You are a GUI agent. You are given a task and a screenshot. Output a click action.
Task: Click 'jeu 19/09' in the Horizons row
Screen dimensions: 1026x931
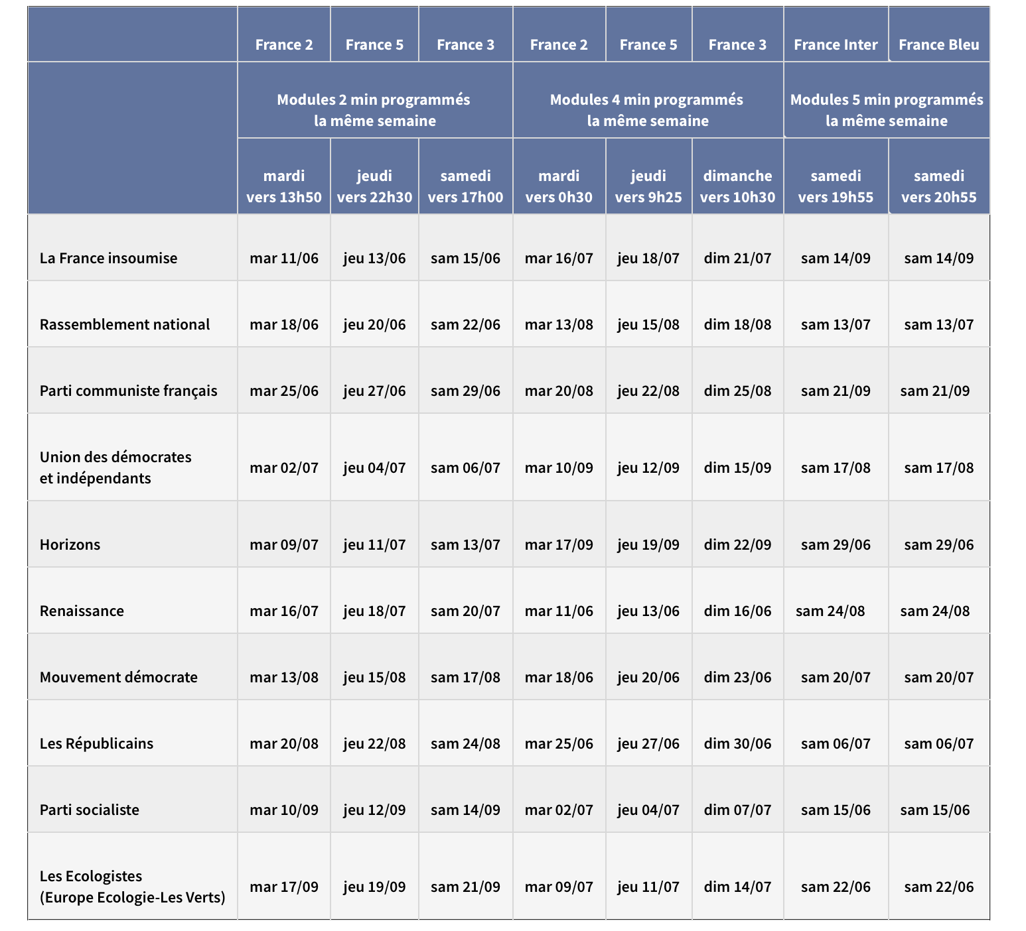[648, 544]
